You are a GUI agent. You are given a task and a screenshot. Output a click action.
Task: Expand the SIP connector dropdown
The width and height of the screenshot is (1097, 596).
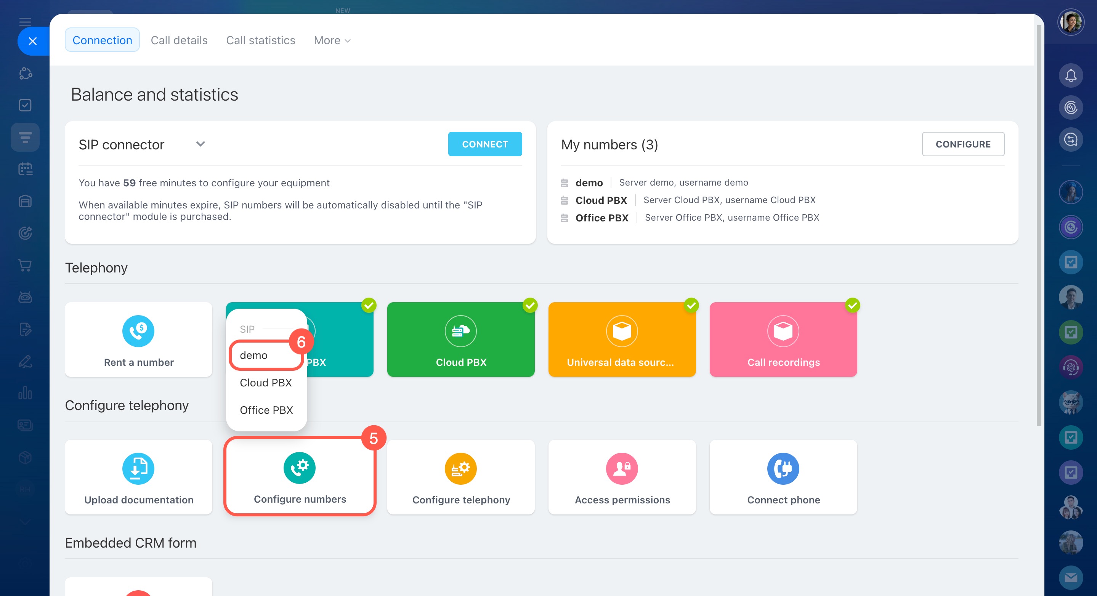200,144
